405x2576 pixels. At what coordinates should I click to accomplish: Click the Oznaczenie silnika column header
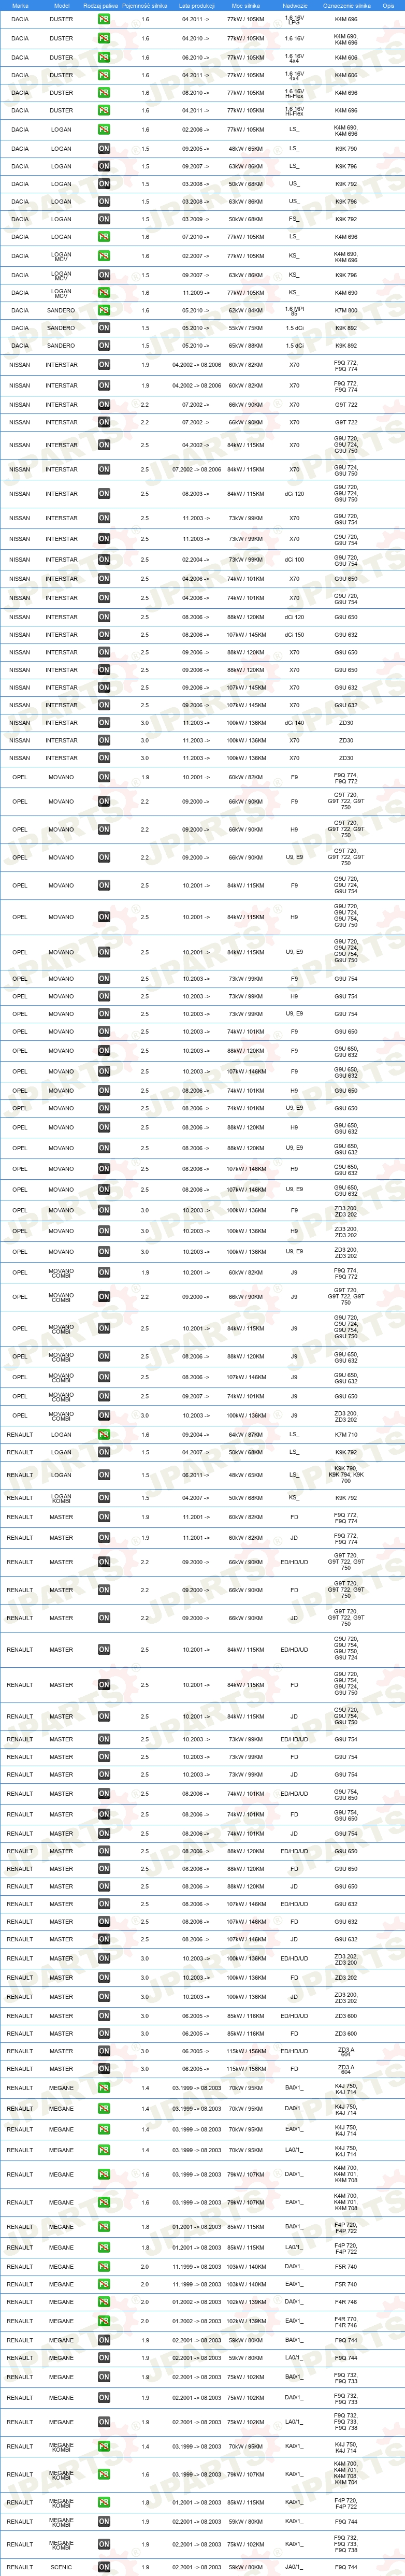[346, 5]
